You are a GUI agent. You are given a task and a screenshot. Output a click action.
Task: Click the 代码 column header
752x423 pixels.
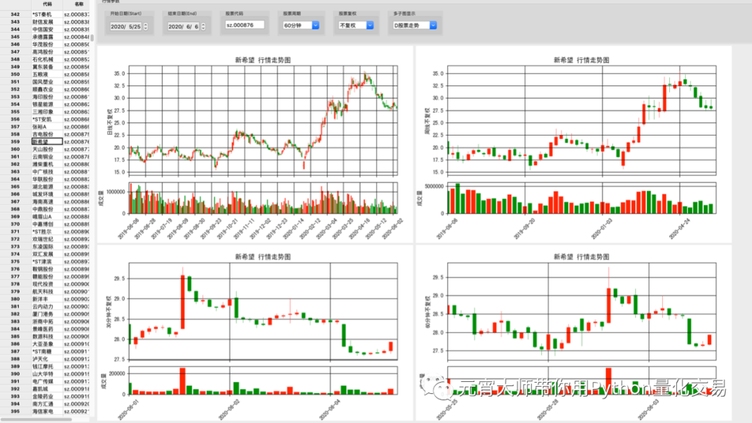(47, 4)
